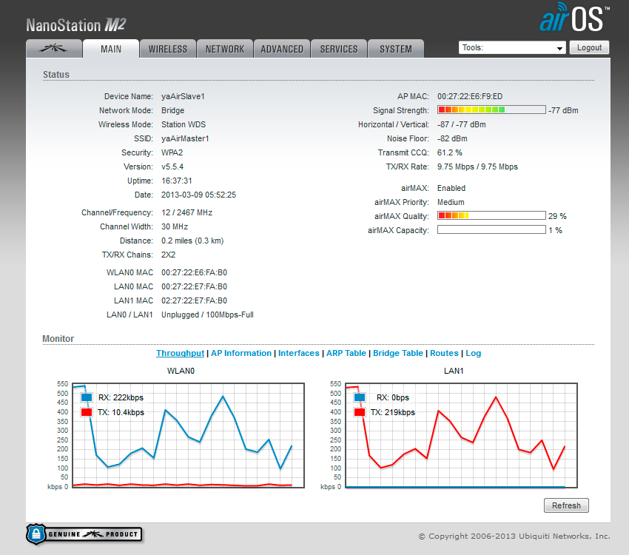Click the Refresh button
The width and height of the screenshot is (629, 555).
click(x=566, y=505)
